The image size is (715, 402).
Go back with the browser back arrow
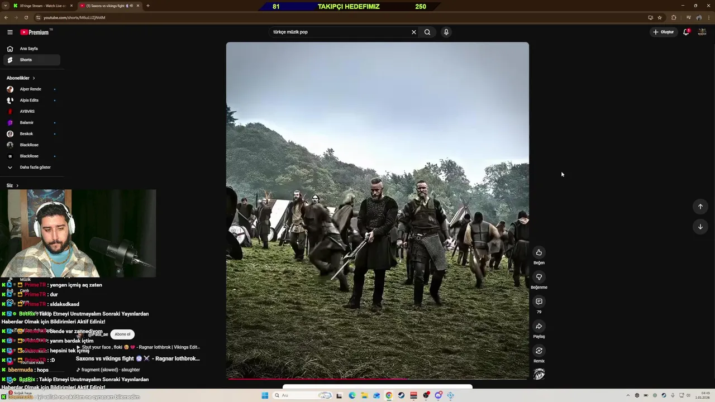click(x=6, y=17)
